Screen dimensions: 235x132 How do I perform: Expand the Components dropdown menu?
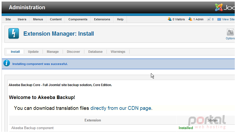click(78, 19)
